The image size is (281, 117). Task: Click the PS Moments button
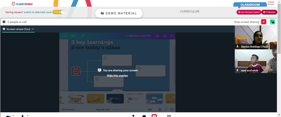(x=269, y=12)
